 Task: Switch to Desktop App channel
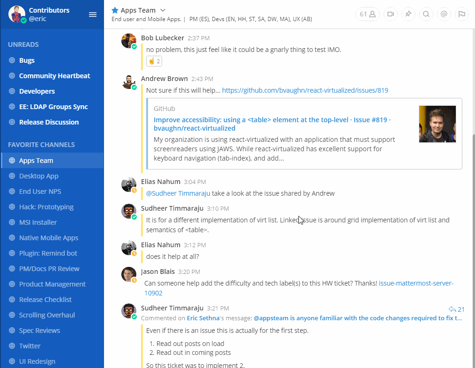pos(52,176)
